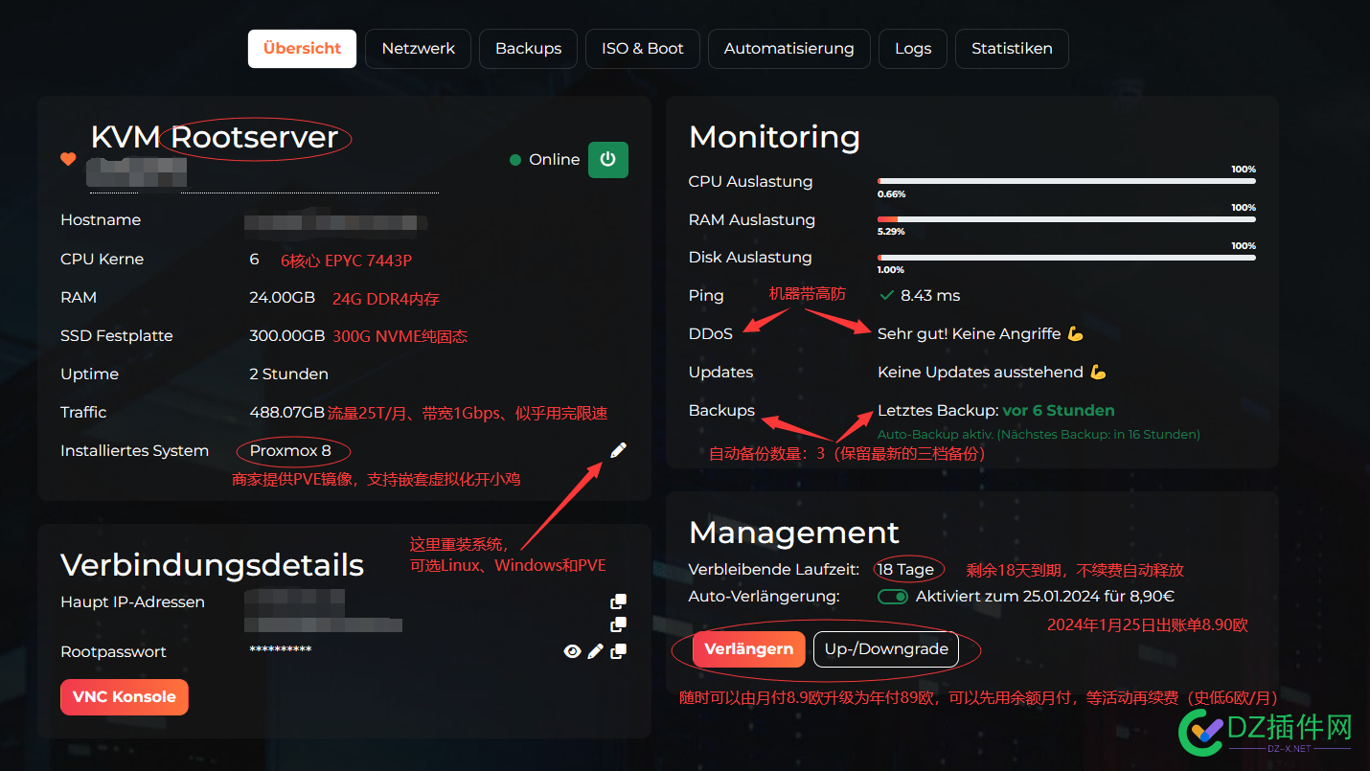Open the Up-/Downgrade options
1370x771 pixels.
[886, 649]
